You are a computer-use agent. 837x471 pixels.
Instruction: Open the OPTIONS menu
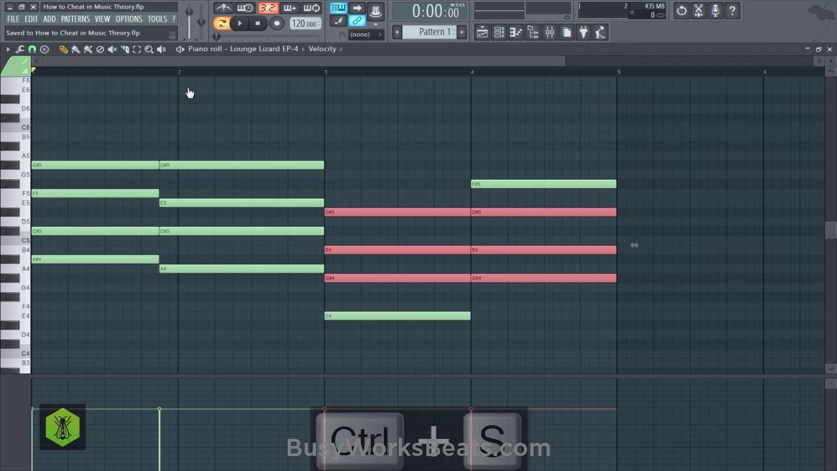coord(129,19)
